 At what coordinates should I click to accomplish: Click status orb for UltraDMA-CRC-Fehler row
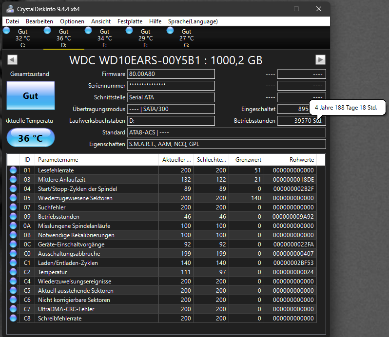coord(13,309)
